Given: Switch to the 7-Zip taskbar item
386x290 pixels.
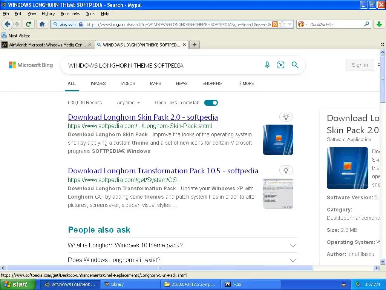Looking at the screenshot, I should point(251,284).
